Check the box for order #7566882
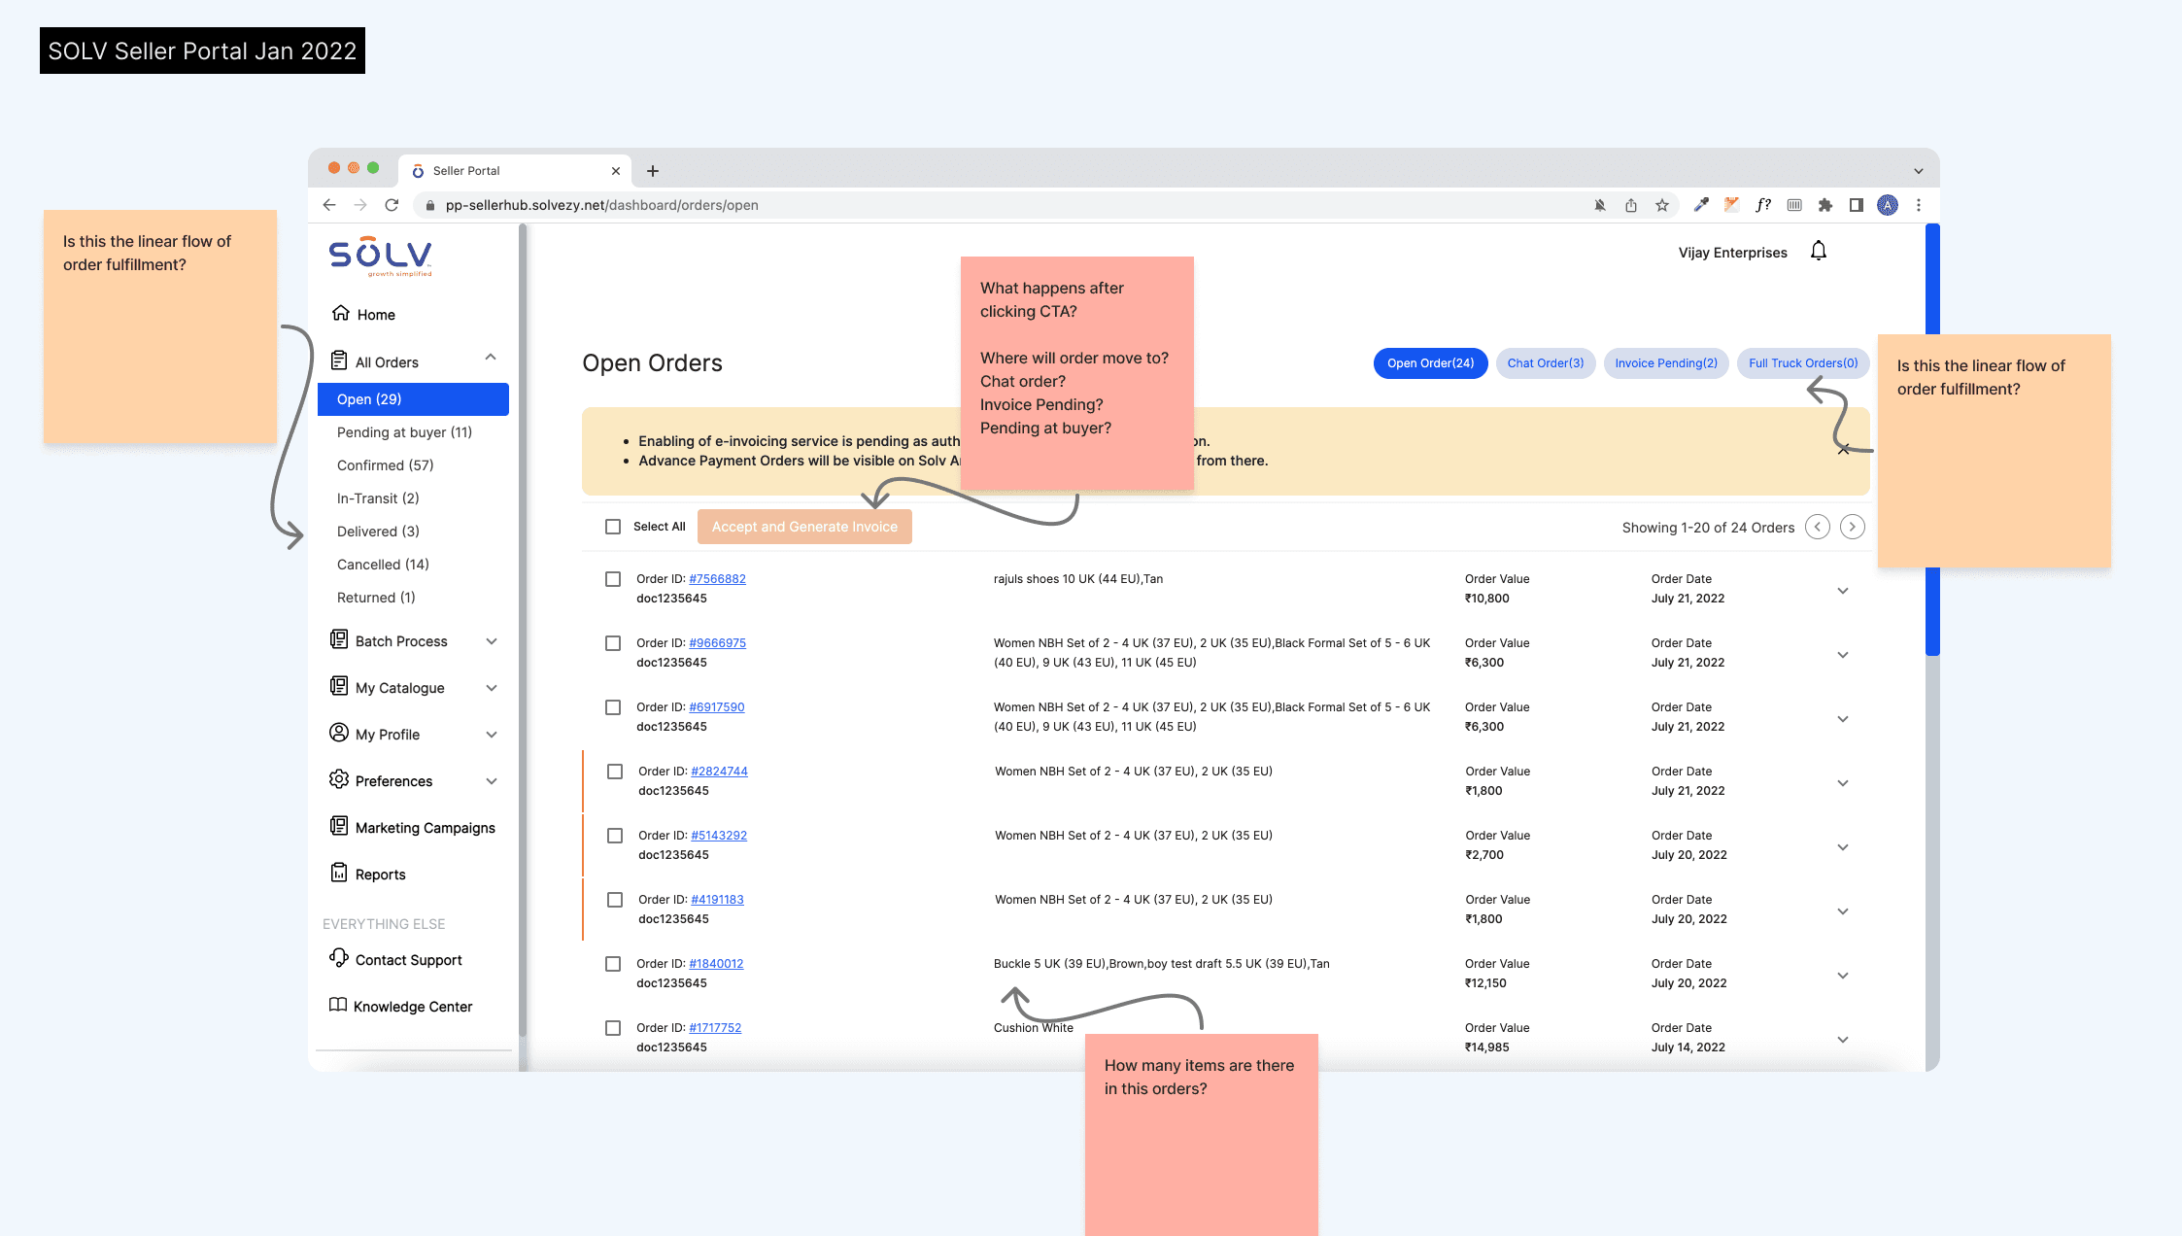The width and height of the screenshot is (2182, 1236). point(613,579)
